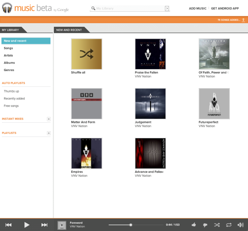Click VNV Nation artist under Judgement
Image resolution: width=248 pixels, height=231 pixels.
click(x=143, y=126)
